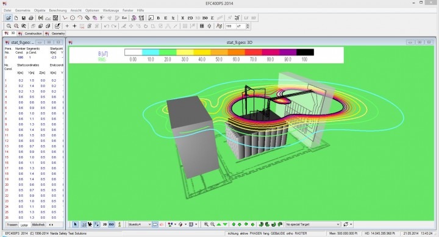Screen dimensions: 439x237
Task: Open the Bibliothek tab
Action: coord(38,225)
